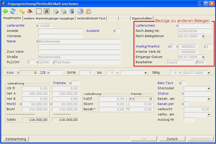Screen dimensions: 216x144
Task: Click the database export icon
Action: [72, 11]
